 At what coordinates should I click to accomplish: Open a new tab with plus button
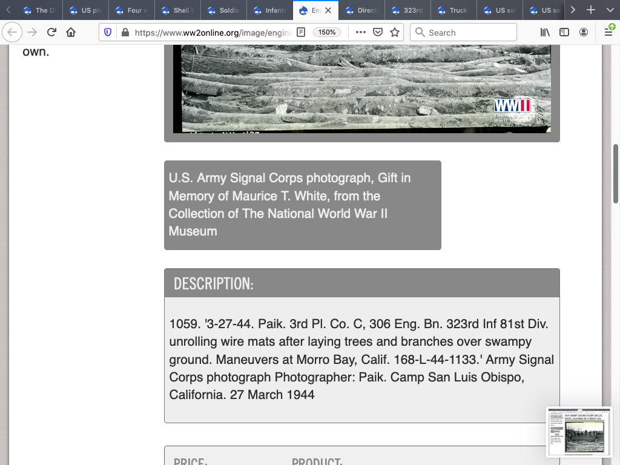590,10
